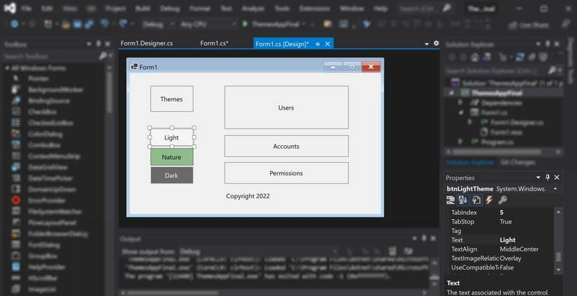Select the Accounts button on the form
Viewport: 577px width, 296px height.
[x=286, y=146]
